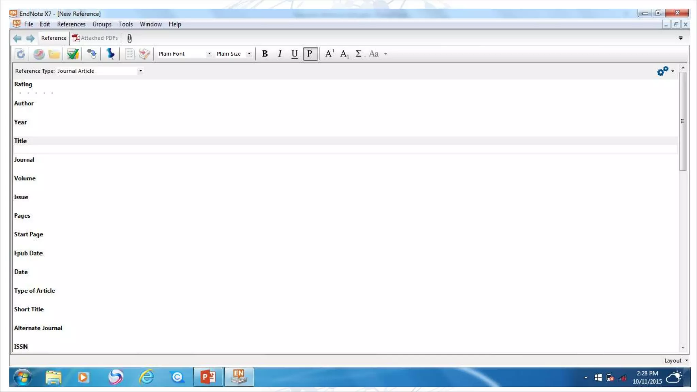
Task: Click the open folder icon in toolbar
Action: pos(54,54)
